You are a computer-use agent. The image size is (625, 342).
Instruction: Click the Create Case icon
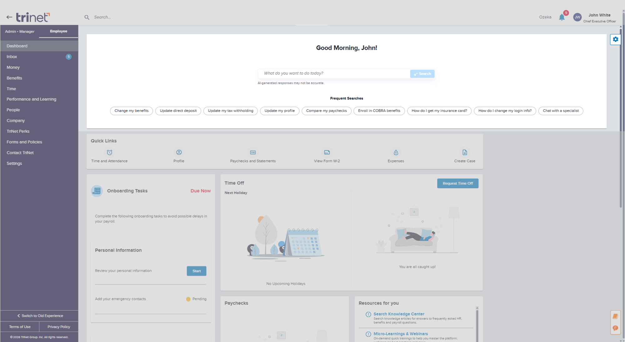point(465,152)
